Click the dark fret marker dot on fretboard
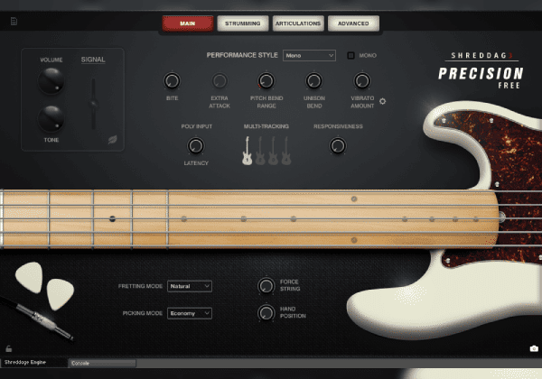542x379 pixels. tap(112, 219)
